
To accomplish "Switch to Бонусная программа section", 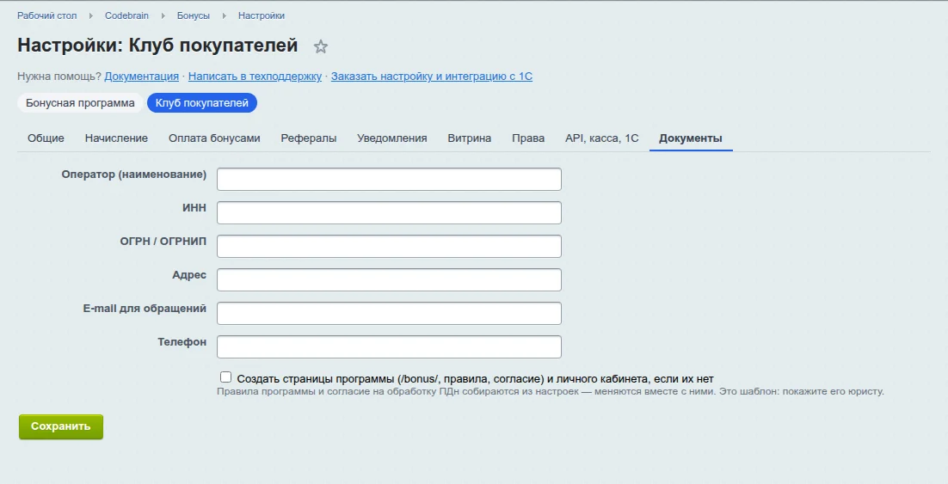I will [80, 102].
